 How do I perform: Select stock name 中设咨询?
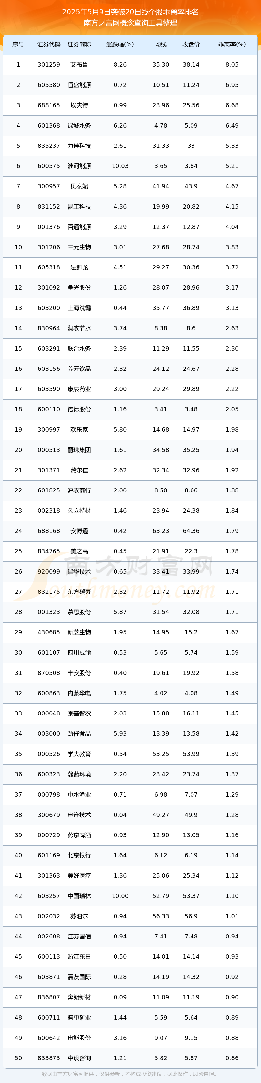point(79,1058)
